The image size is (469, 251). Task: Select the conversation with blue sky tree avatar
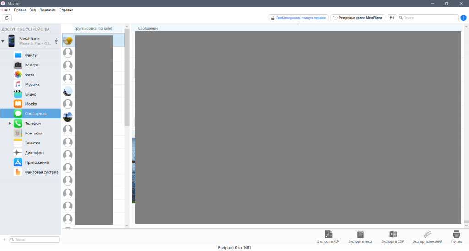click(93, 117)
